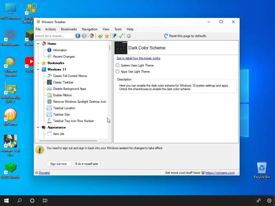Image resolution: width=275 pixels, height=206 pixels.
Task: Open the TechPowerUp GPU-Z desktop icon
Action: 10,93
